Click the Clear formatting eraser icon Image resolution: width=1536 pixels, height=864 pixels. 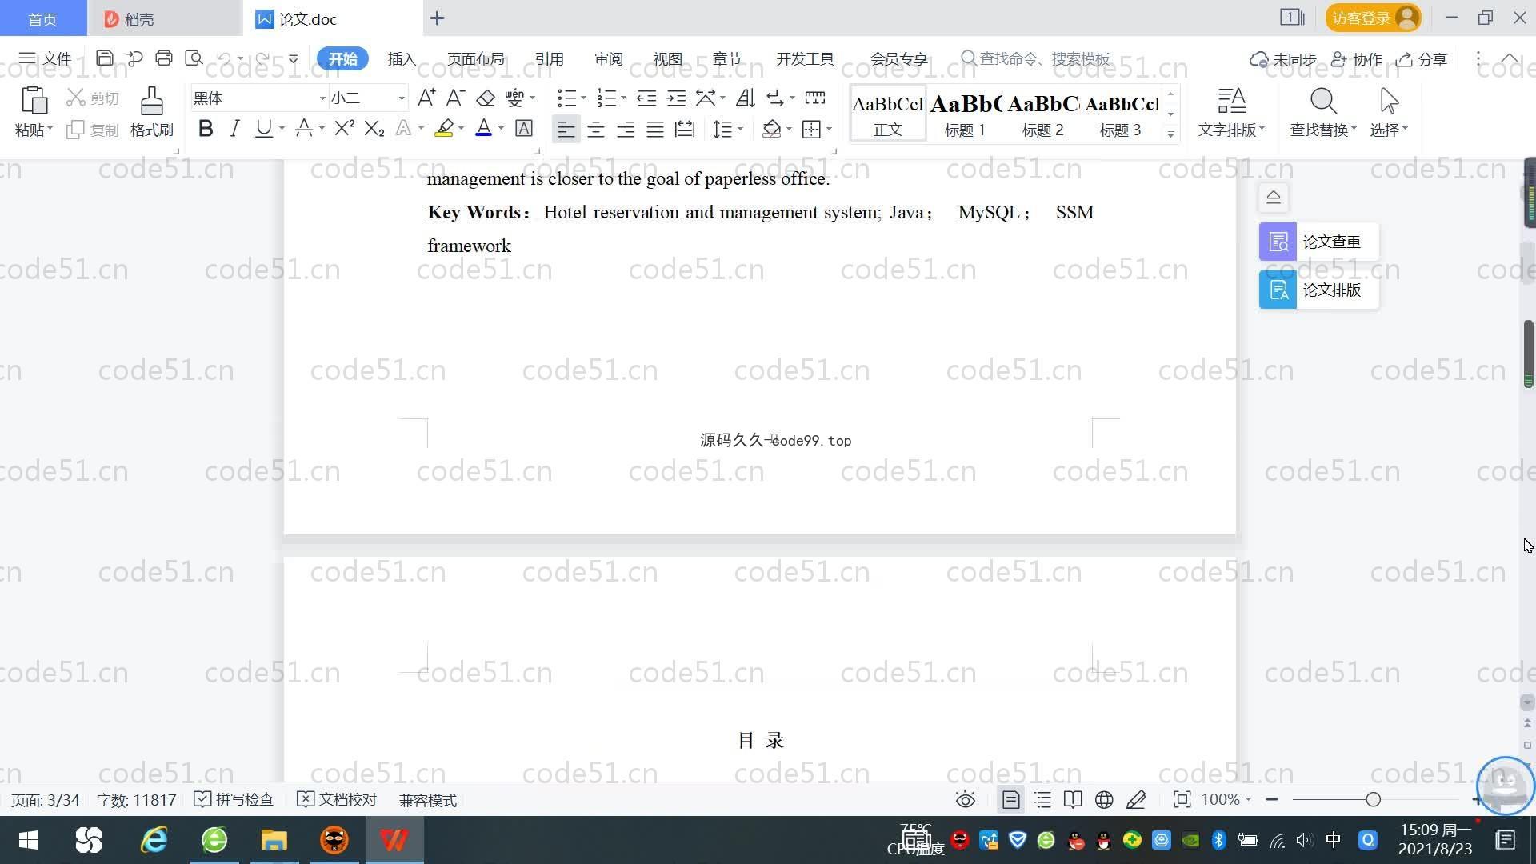click(486, 98)
